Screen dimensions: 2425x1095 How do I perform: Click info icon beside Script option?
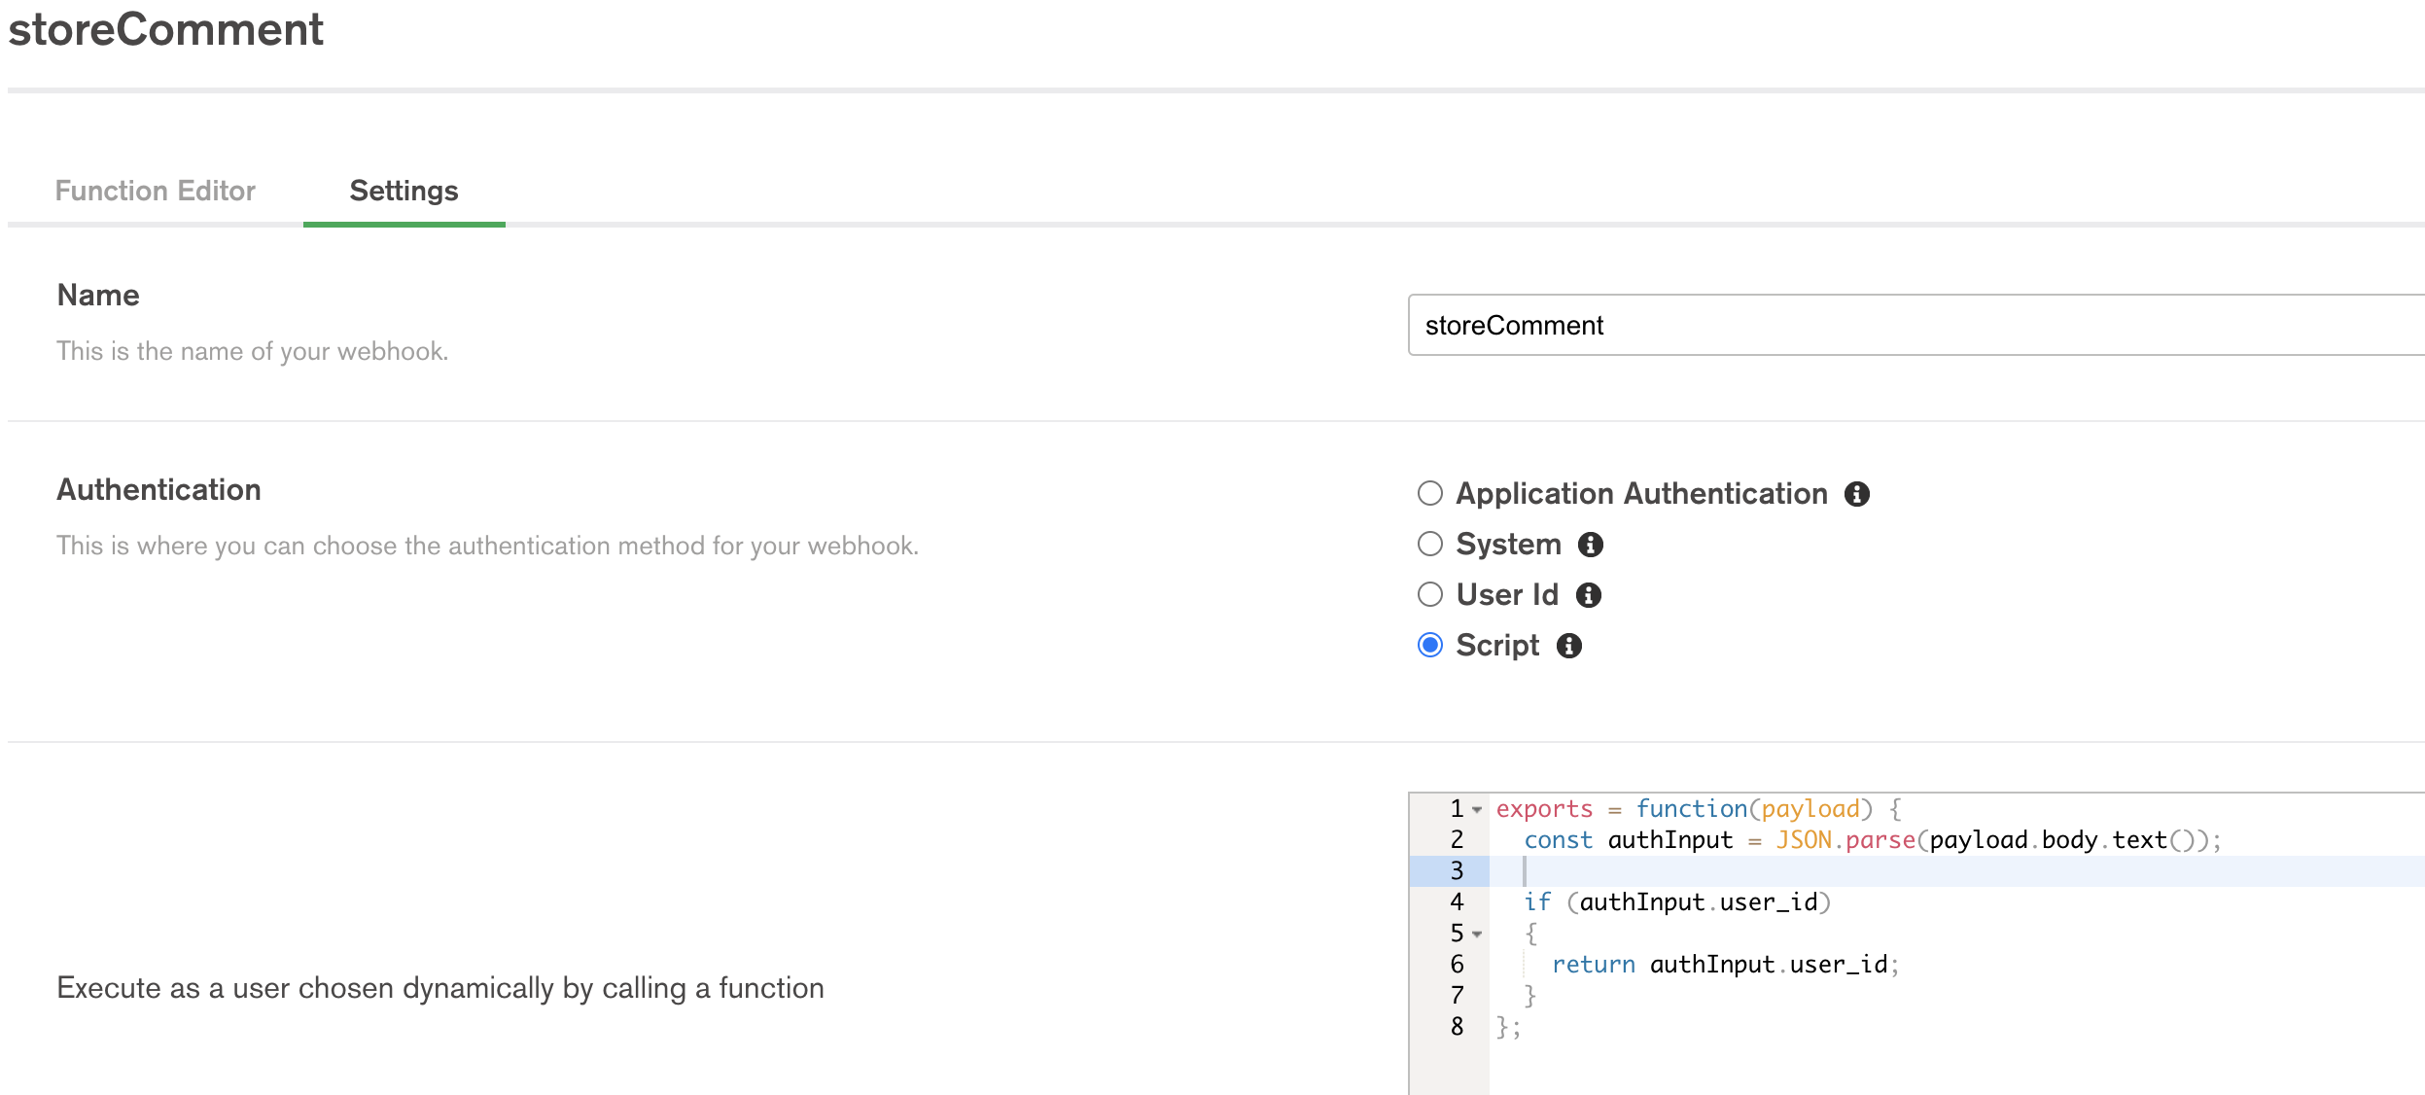(x=1568, y=646)
